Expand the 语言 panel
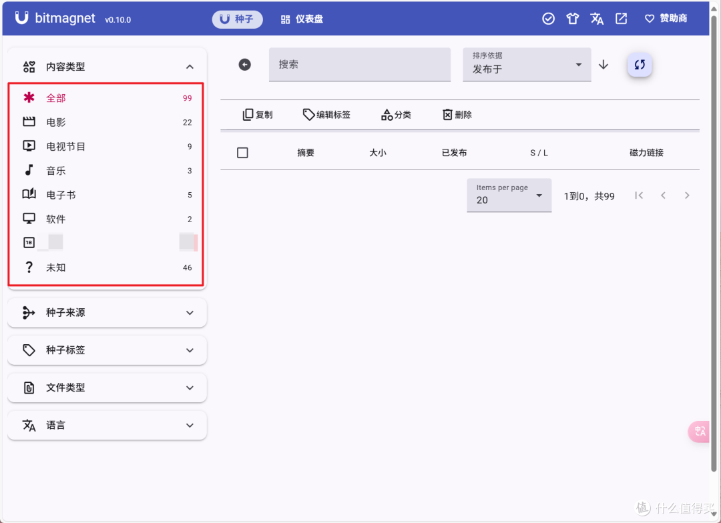Viewport: 721px width, 523px height. (x=107, y=426)
